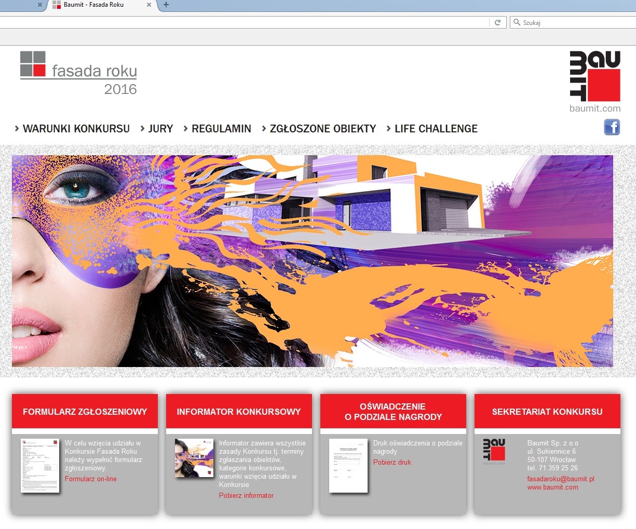Open the Warunki Konkursu menu
This screenshot has width=636, height=529.
click(76, 129)
